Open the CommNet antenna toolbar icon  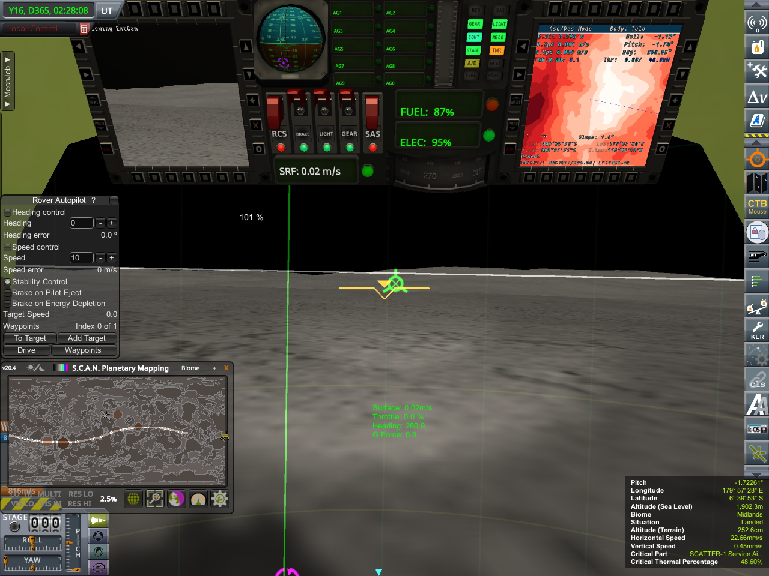coord(757,22)
